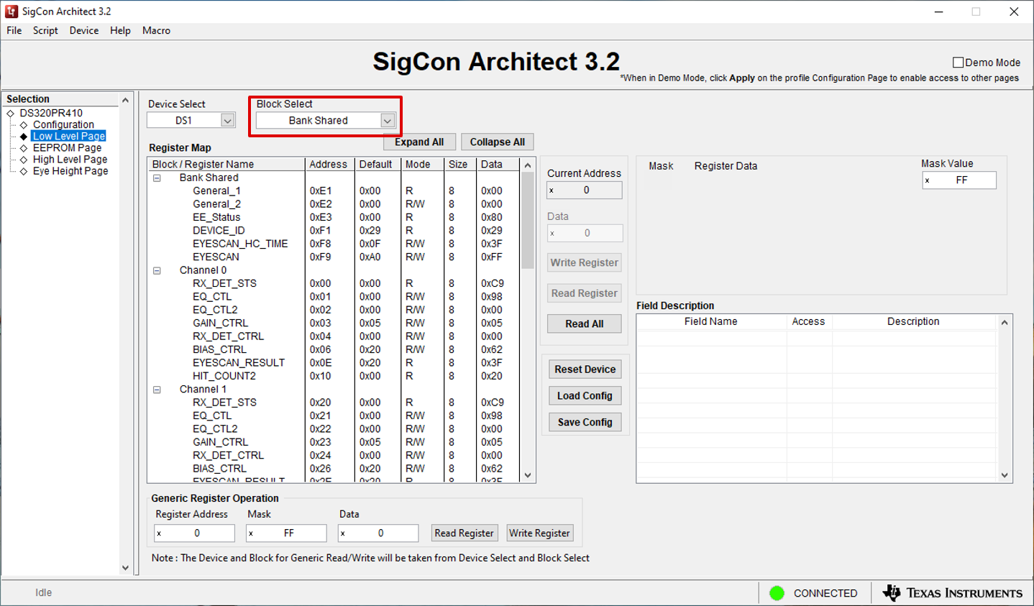The height and width of the screenshot is (606, 1034).
Task: Open the Macro menu
Action: [x=156, y=30]
